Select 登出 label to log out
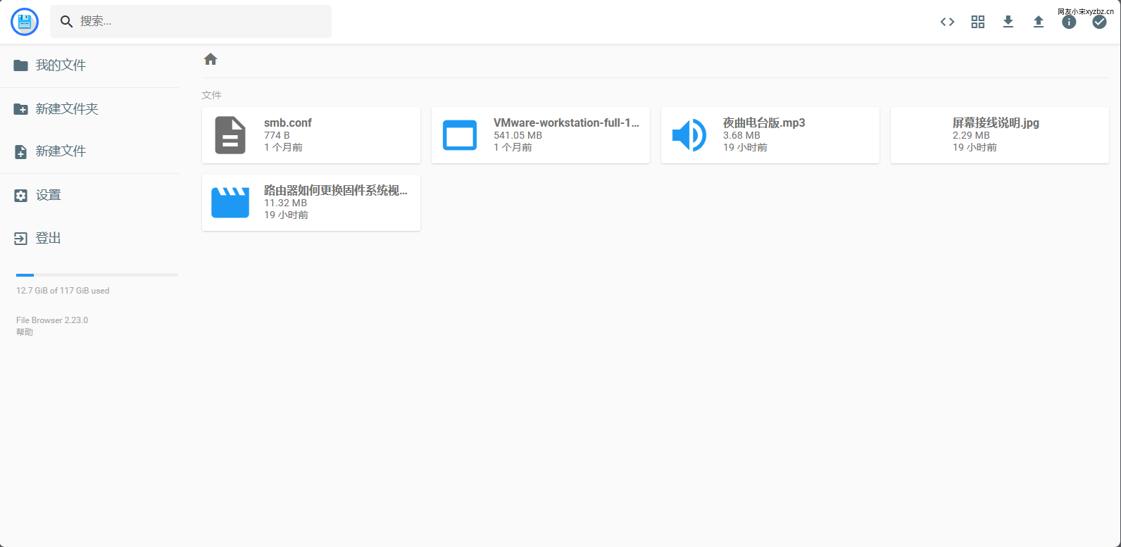Viewport: 1121px width, 547px height. (x=49, y=239)
